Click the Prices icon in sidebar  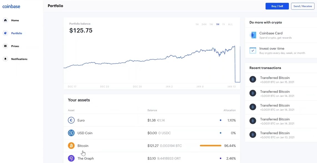click(x=5, y=46)
